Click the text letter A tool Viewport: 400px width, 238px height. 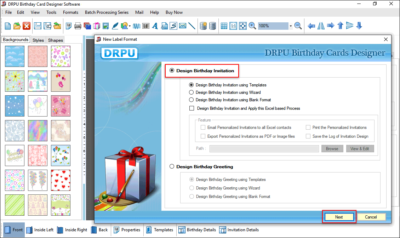pyautogui.click(x=155, y=26)
